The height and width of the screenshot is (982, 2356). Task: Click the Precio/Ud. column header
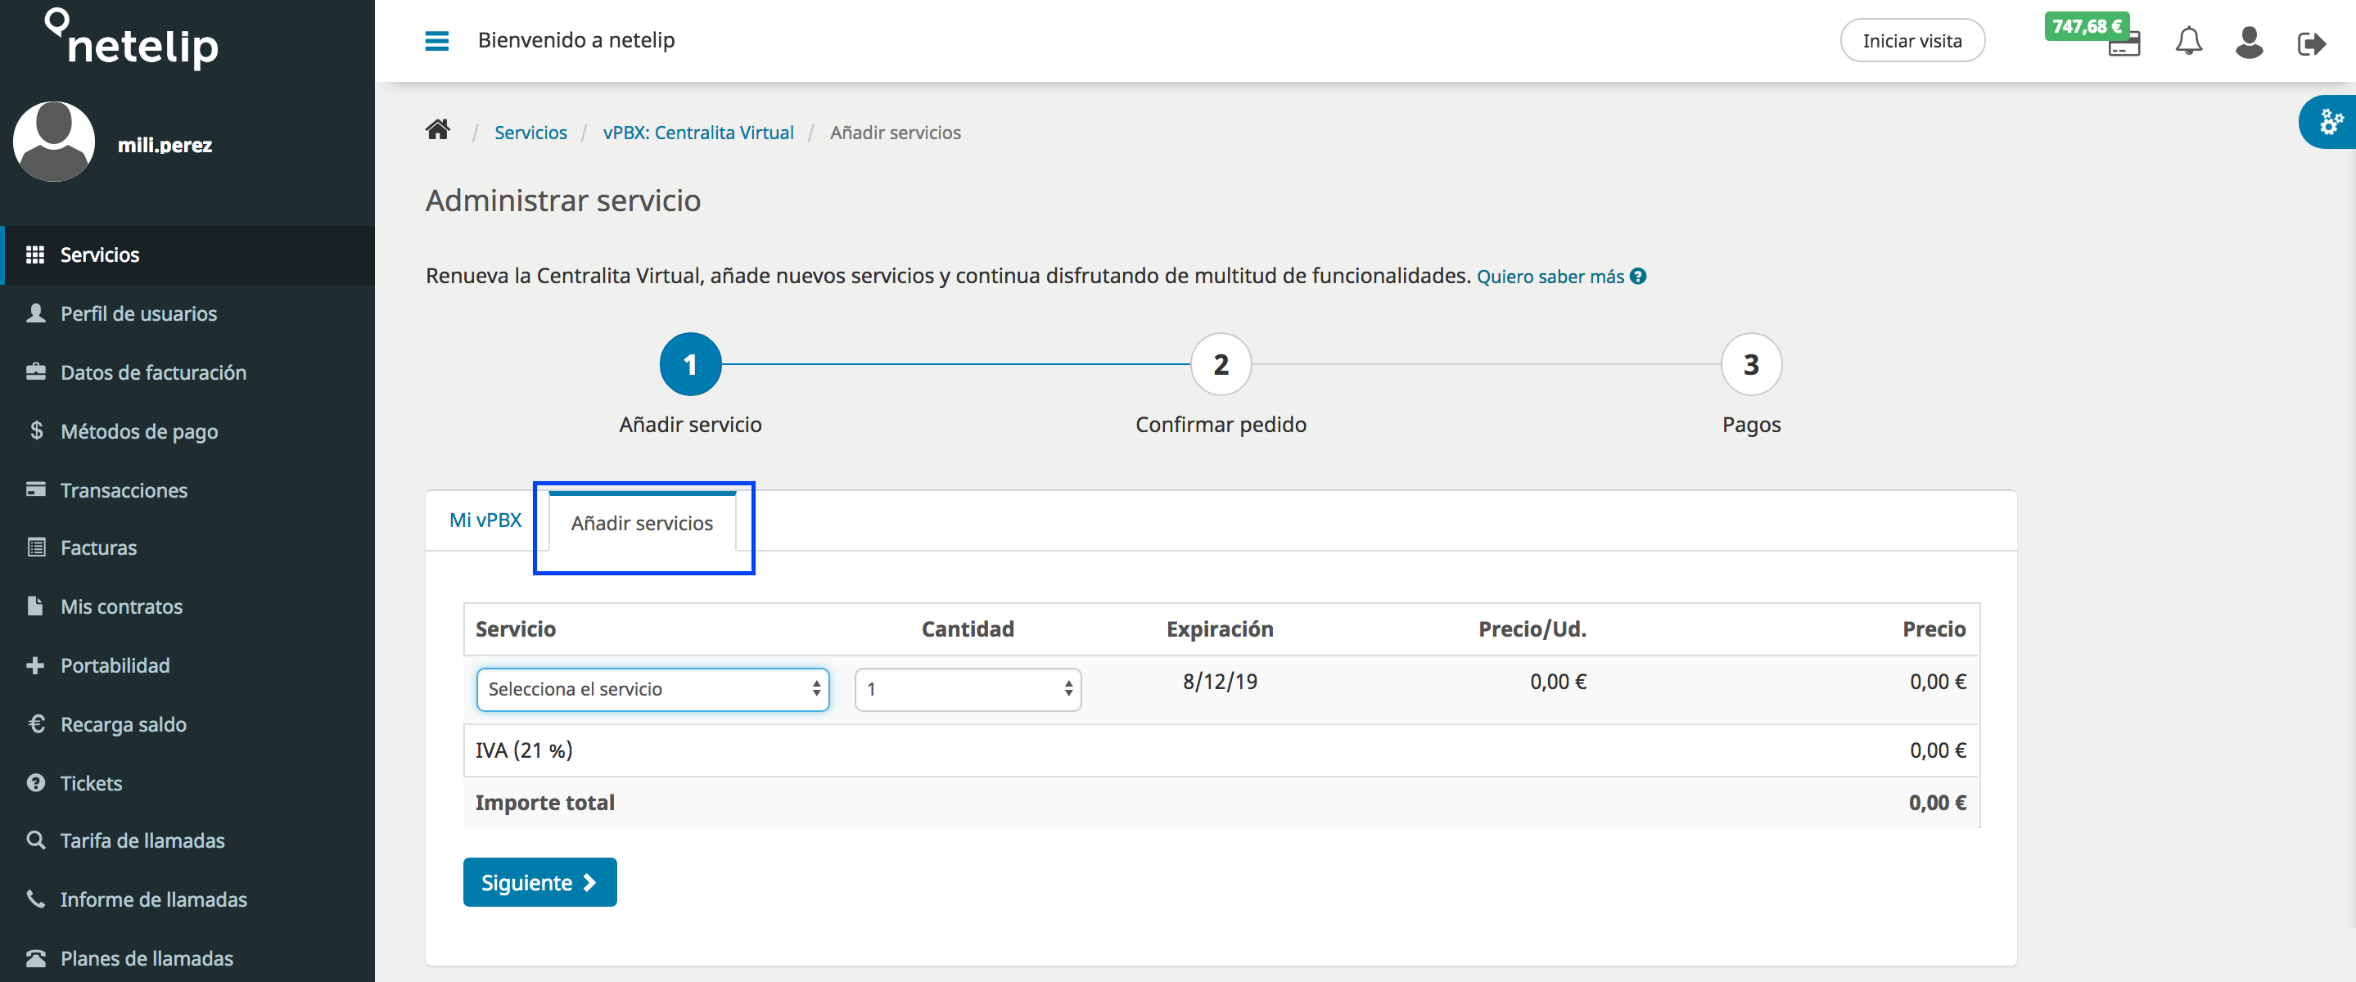(1532, 629)
